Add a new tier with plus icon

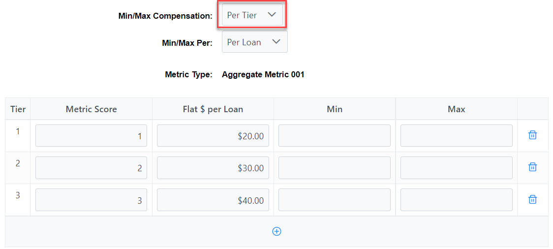277,231
